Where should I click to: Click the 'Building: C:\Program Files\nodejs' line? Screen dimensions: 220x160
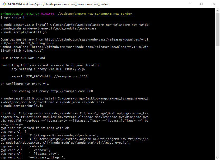(74, 113)
